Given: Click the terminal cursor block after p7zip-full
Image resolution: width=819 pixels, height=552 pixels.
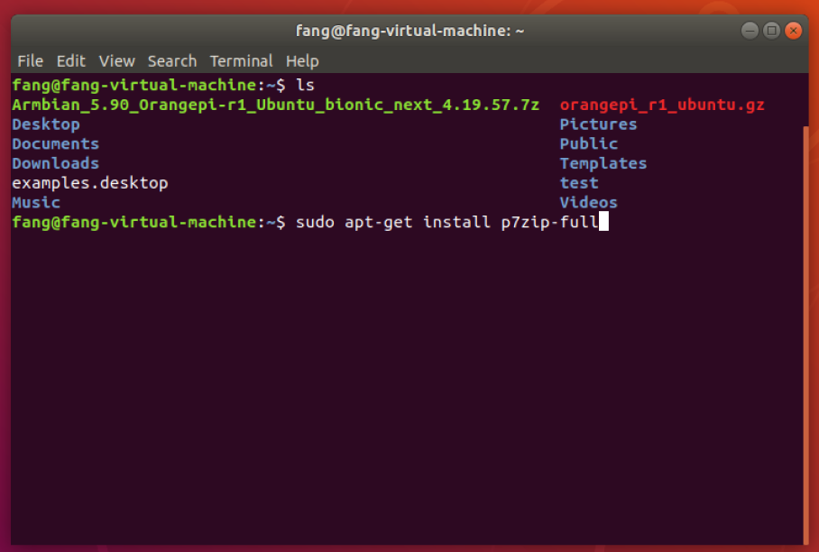Looking at the screenshot, I should tap(603, 221).
